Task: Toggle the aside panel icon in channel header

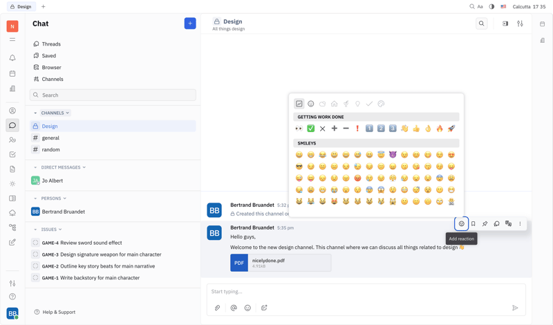Action: point(505,24)
